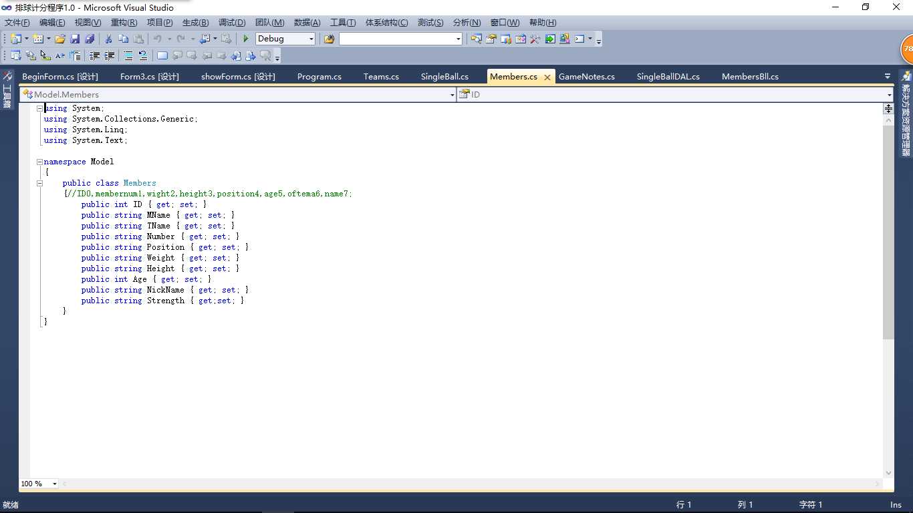This screenshot has height=513, width=913.
Task: Open Solution Explorer from the toolbar icon
Action: [476, 39]
